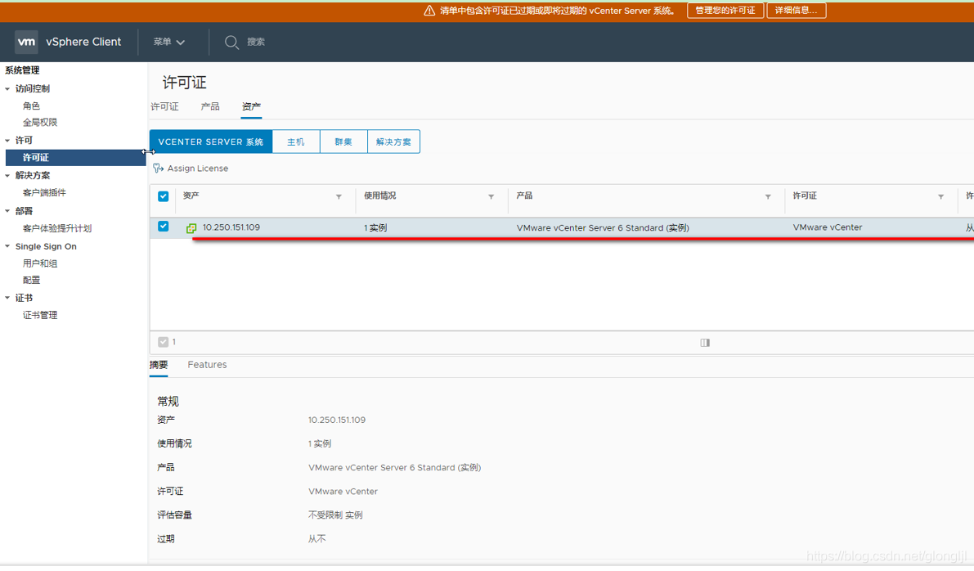Collapse the 证书 tree section

tap(7, 299)
